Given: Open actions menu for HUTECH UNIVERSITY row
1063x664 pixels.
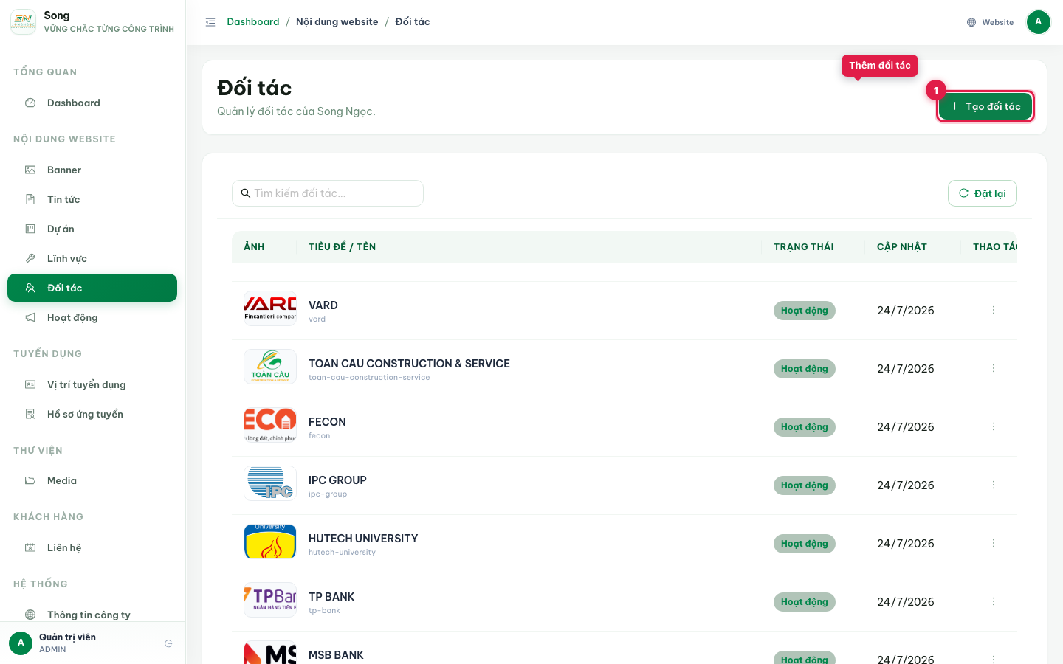Looking at the screenshot, I should tap(994, 543).
